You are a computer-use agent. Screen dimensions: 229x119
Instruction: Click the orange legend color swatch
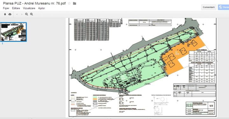pos(95,99)
